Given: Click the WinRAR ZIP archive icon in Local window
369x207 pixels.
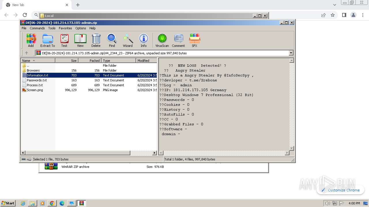Looking at the screenshot, I should pos(51,166).
